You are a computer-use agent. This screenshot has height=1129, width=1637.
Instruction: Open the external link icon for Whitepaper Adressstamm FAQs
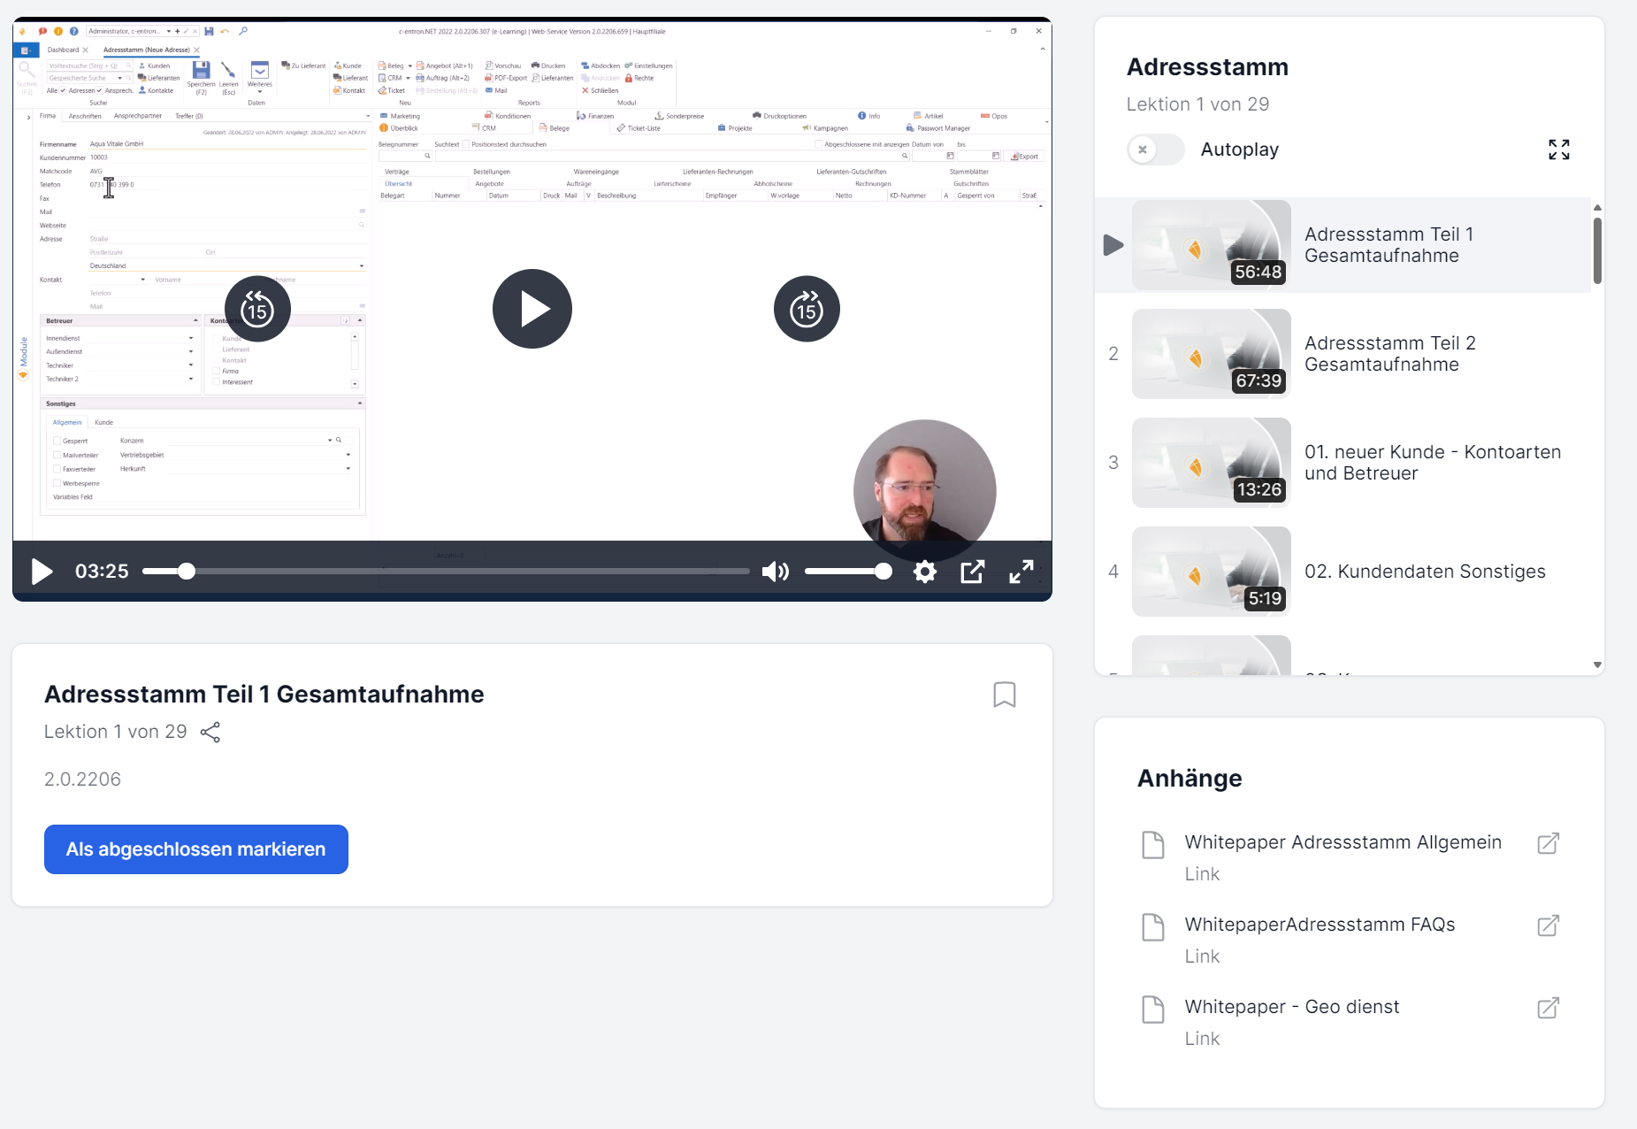click(1548, 926)
